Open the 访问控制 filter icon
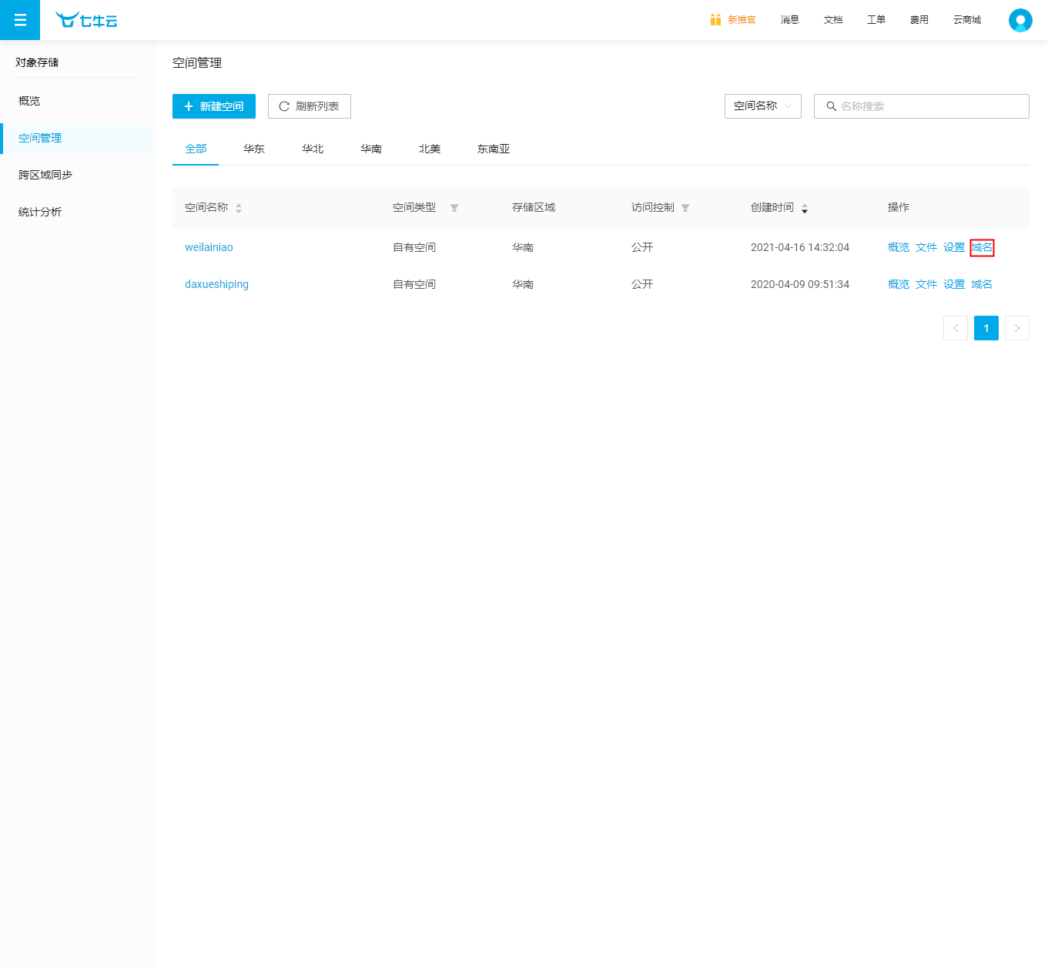 pyautogui.click(x=685, y=208)
